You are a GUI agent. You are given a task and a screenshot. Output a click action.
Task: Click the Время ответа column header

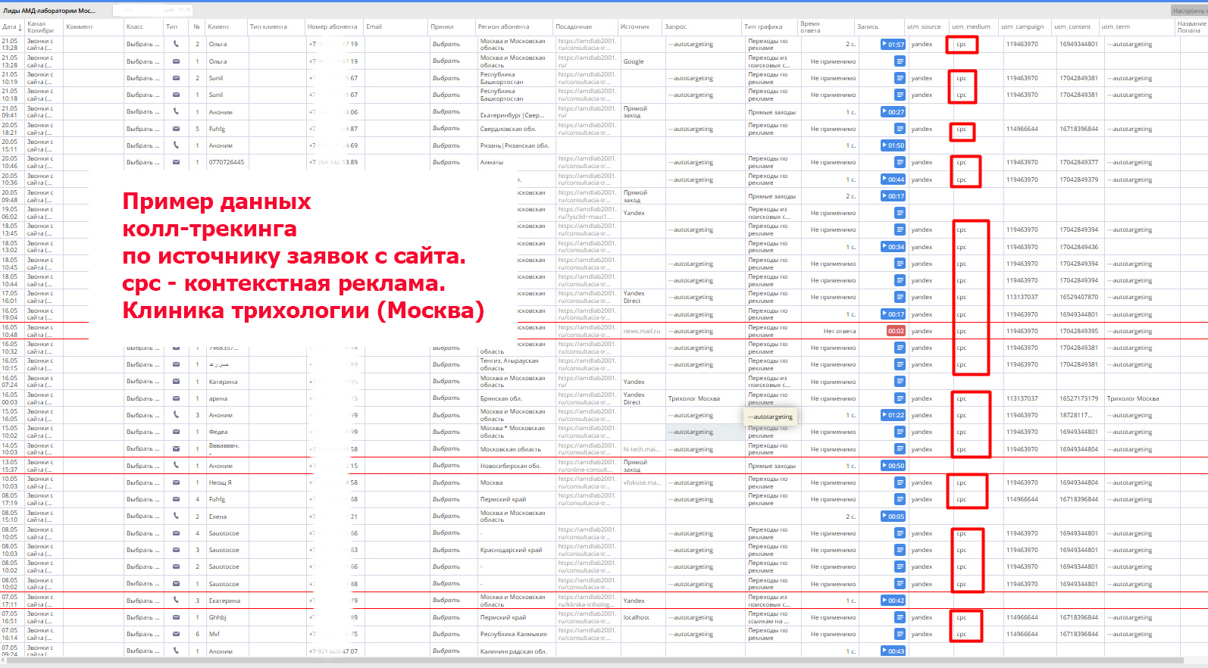coord(810,27)
